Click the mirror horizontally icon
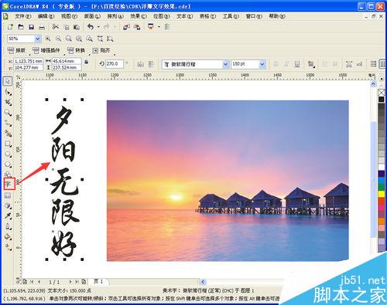This screenshot has width=387, height=305. 140,64
